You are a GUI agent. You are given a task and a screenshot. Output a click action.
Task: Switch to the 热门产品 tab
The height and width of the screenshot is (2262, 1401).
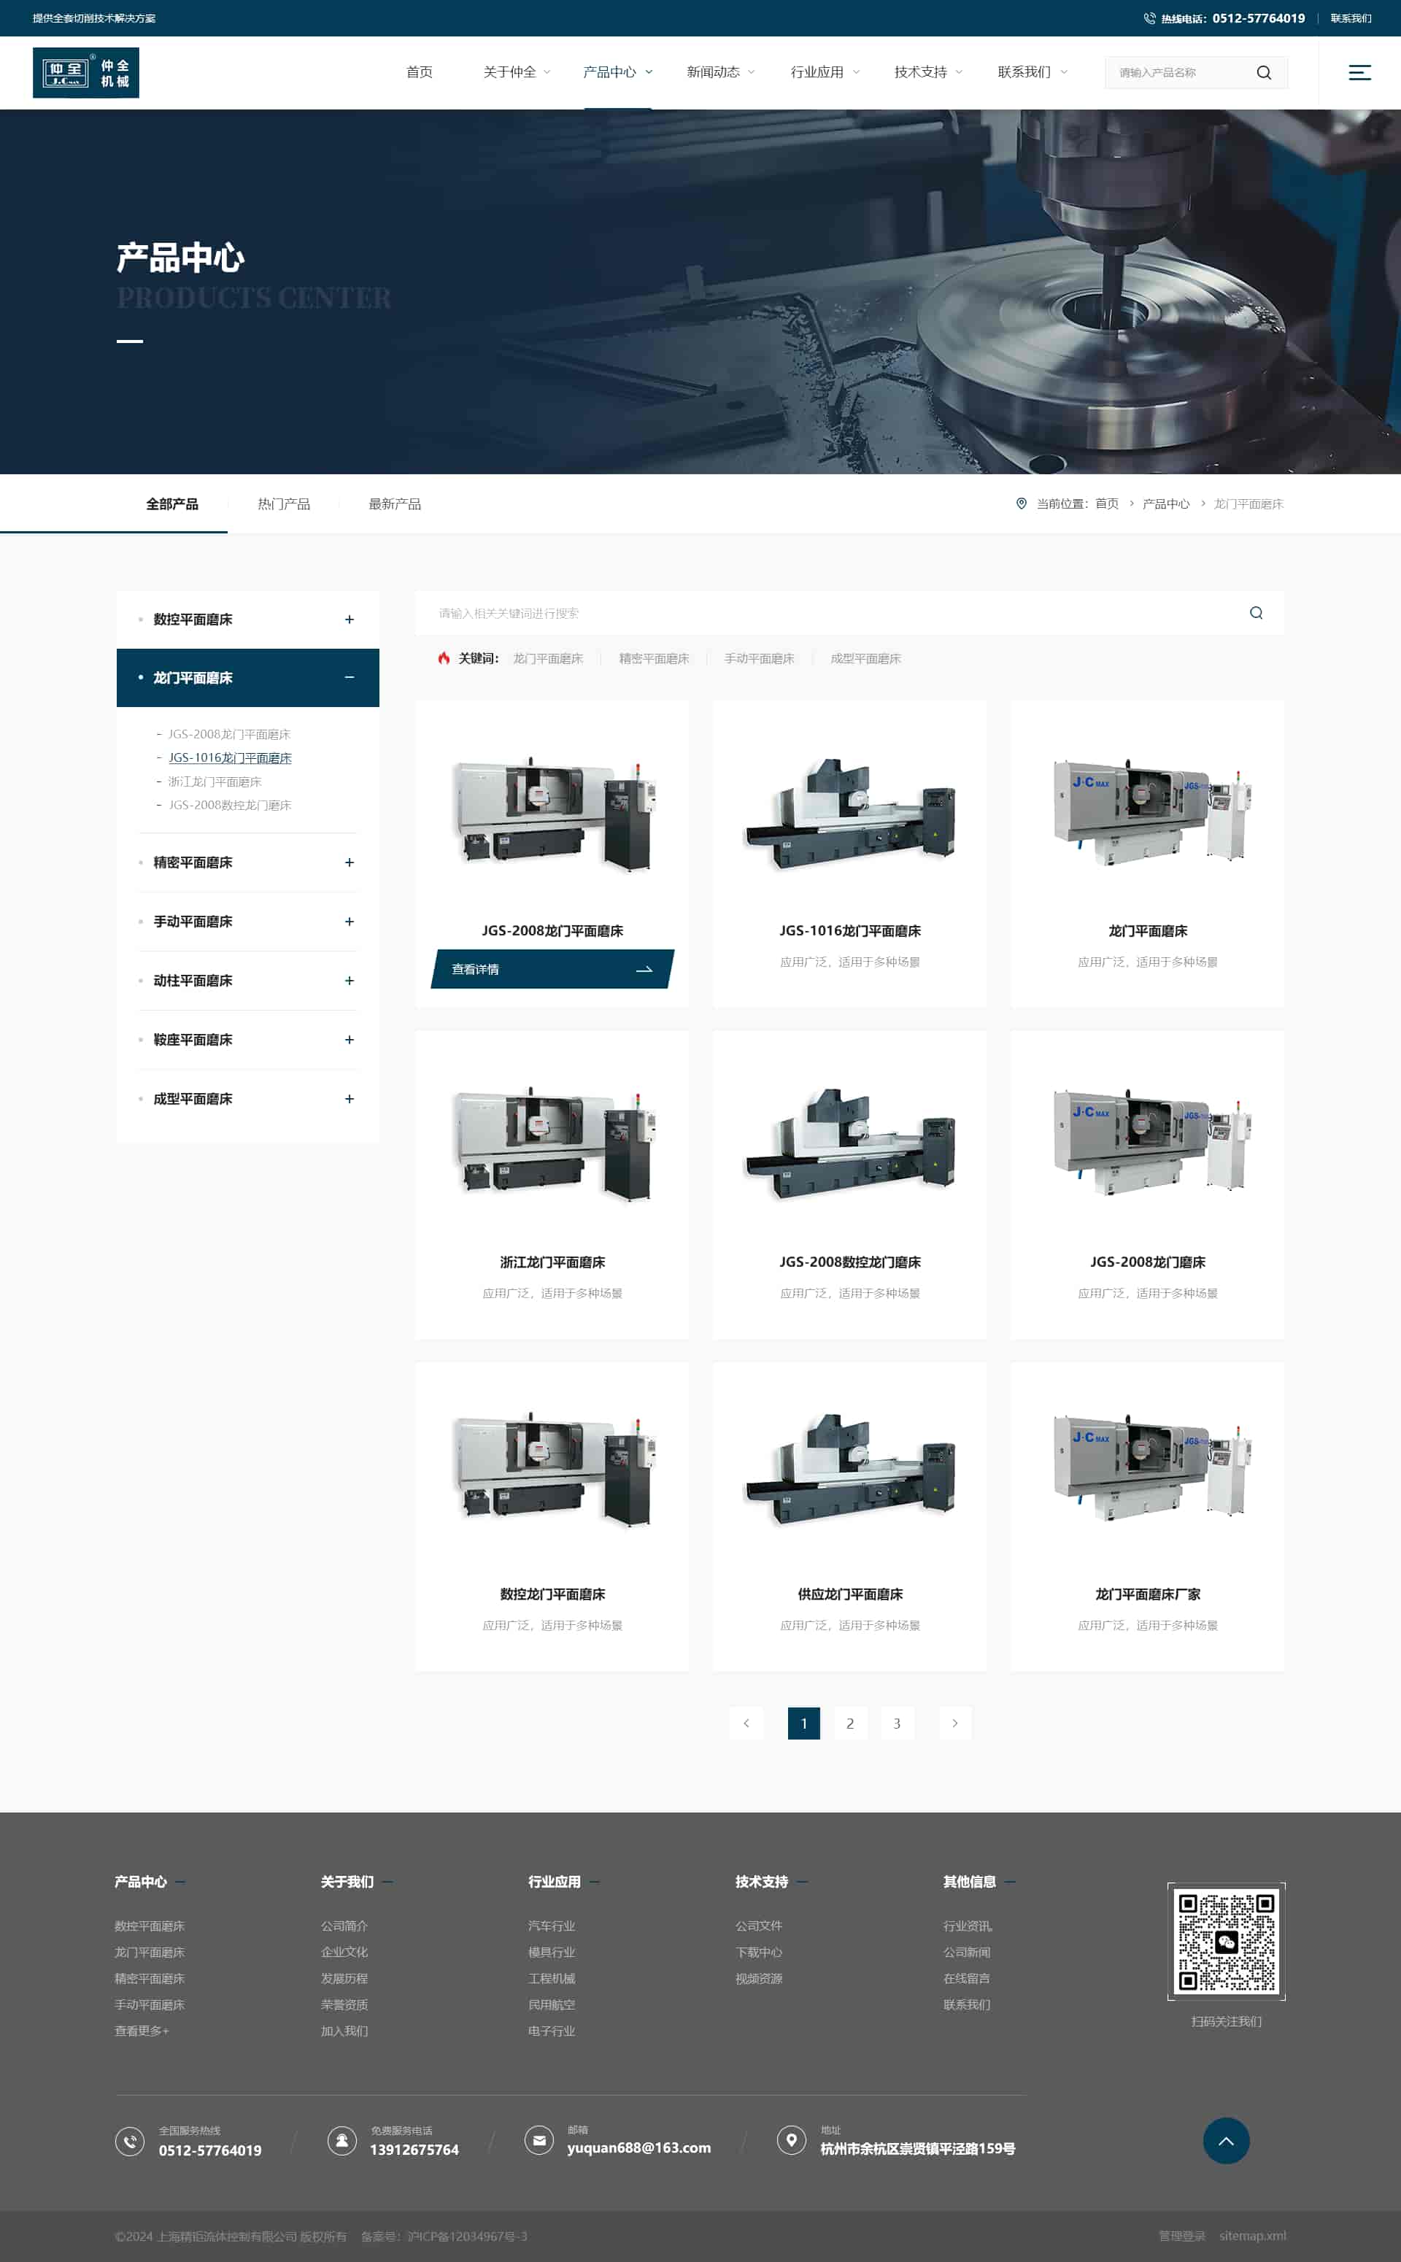284,504
